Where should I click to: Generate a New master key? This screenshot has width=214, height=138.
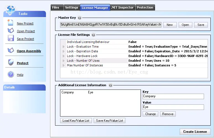point(170,25)
